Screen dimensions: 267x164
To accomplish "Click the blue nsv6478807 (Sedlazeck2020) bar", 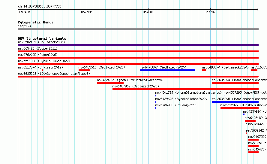I will [x=167, y=70].
